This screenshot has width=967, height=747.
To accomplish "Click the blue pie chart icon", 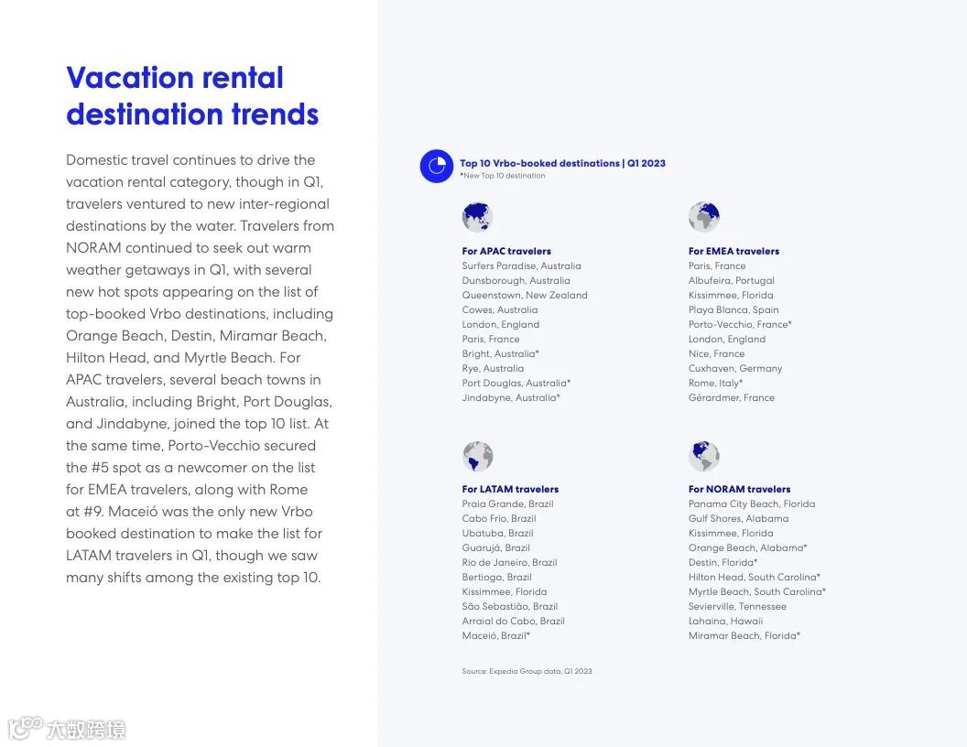I will [437, 167].
